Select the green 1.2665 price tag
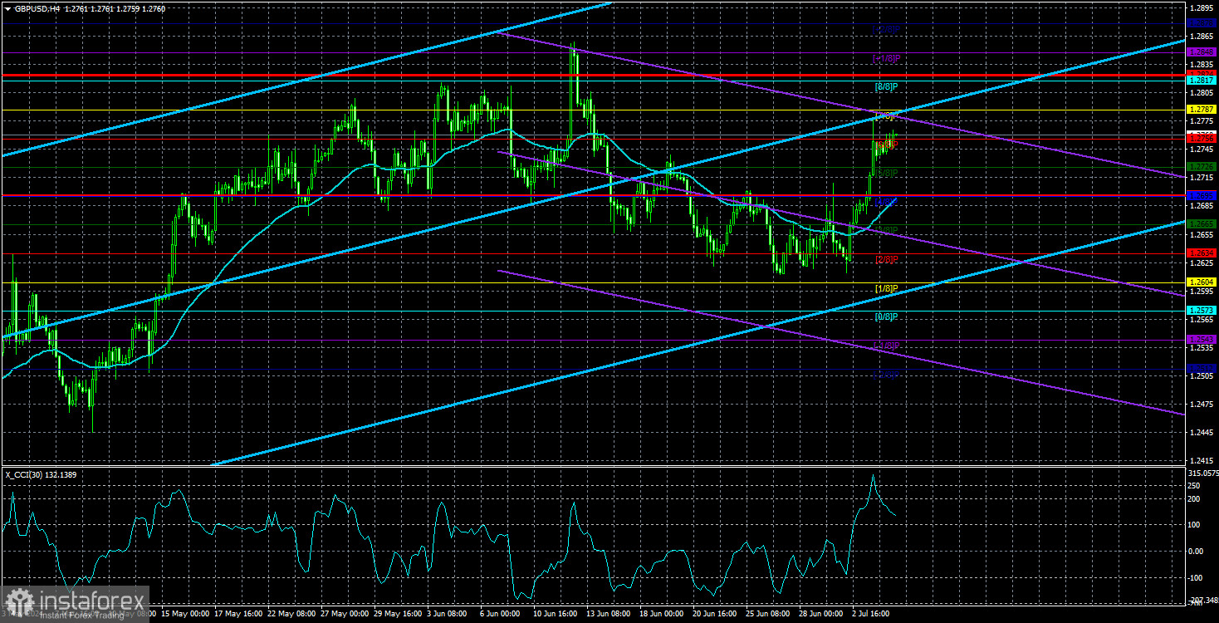The width and height of the screenshot is (1219, 623). (x=1202, y=224)
